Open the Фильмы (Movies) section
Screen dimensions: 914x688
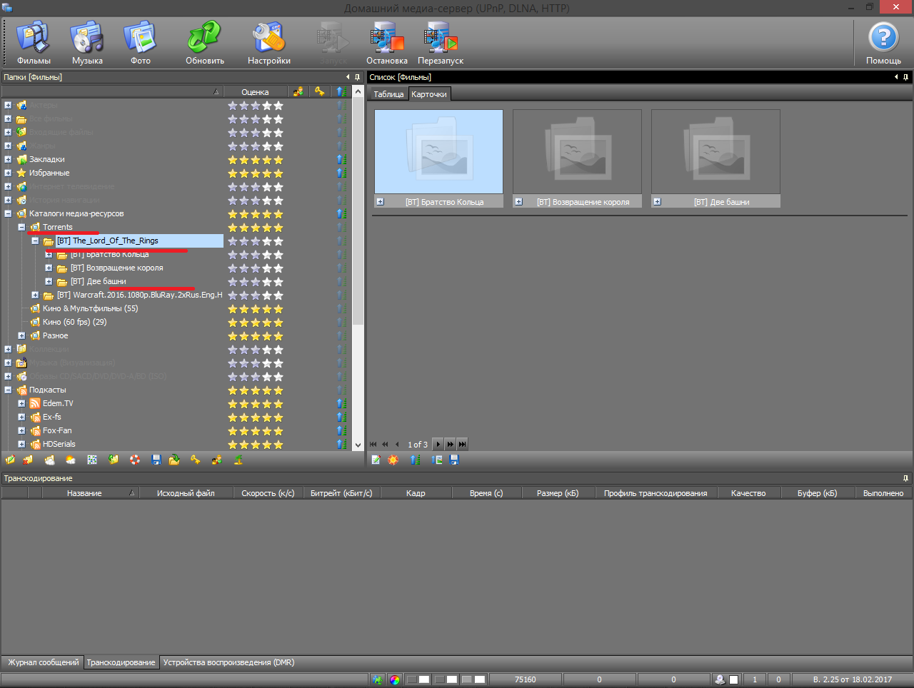coord(34,41)
